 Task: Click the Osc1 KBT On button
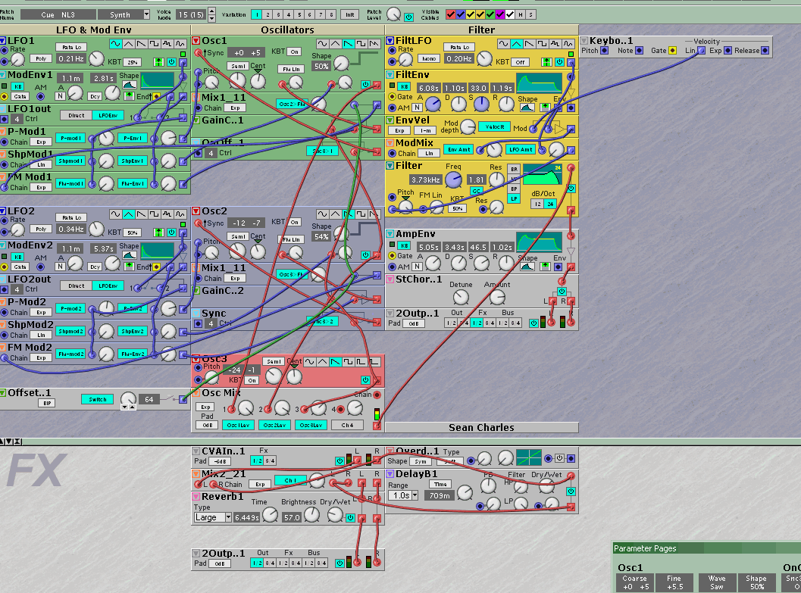pyautogui.click(x=293, y=51)
